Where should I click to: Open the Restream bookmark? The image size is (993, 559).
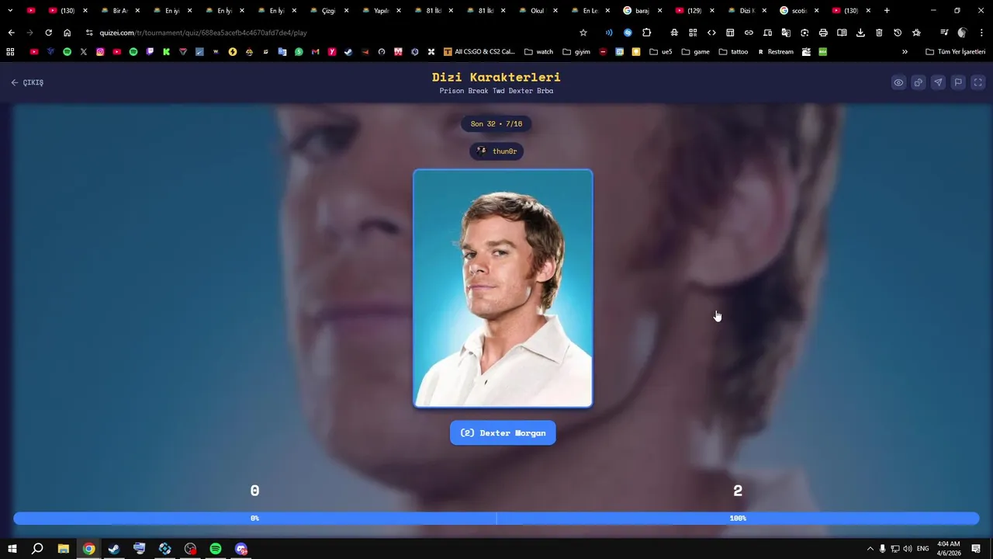776,52
